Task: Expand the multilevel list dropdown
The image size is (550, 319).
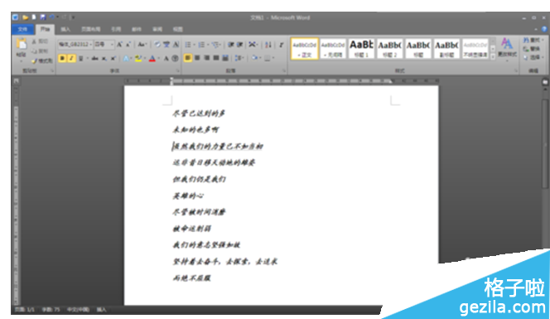Action: click(x=220, y=45)
